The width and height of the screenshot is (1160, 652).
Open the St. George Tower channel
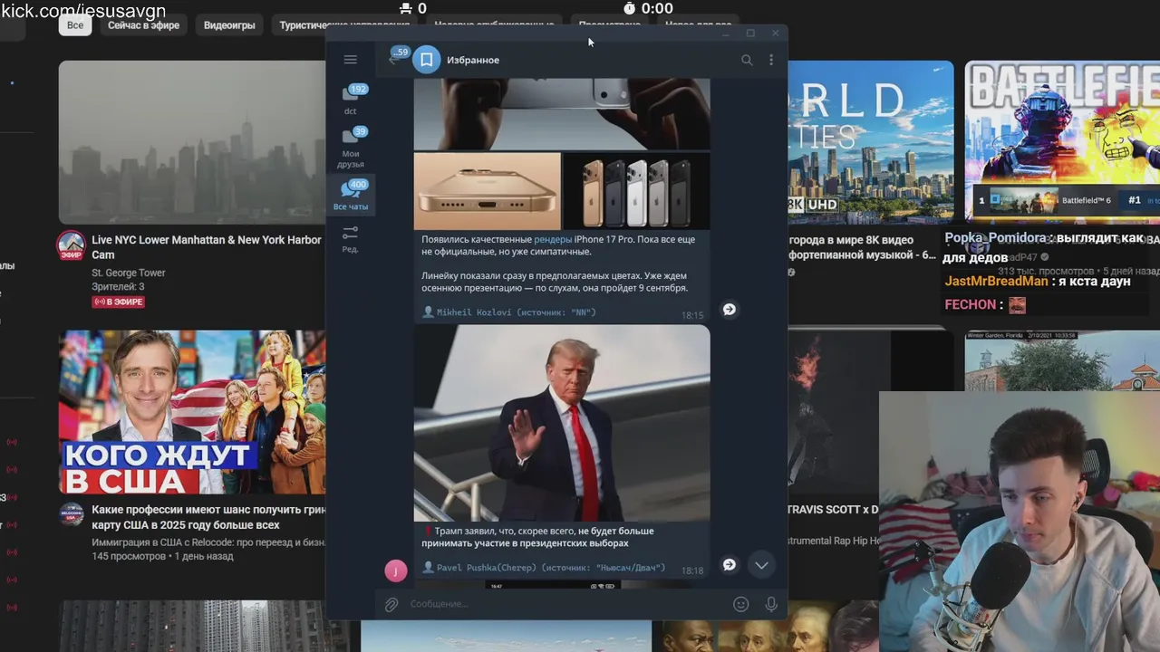point(129,273)
